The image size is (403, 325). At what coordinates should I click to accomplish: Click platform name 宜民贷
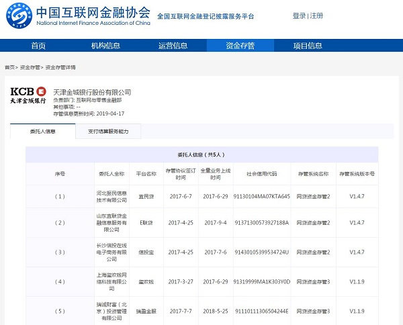coord(146,197)
